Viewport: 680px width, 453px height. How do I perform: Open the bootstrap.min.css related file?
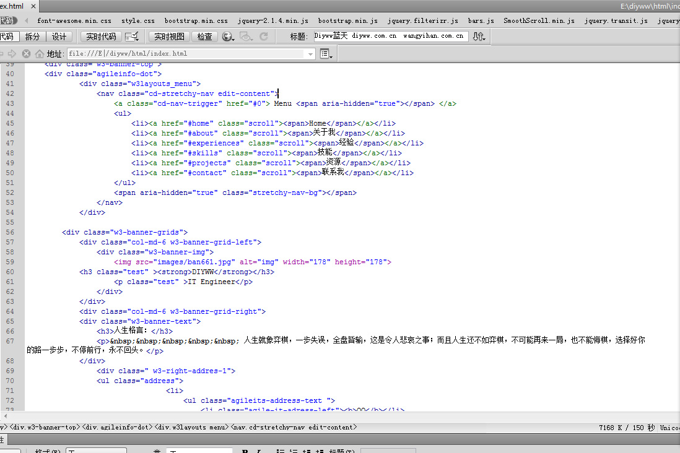196,20
